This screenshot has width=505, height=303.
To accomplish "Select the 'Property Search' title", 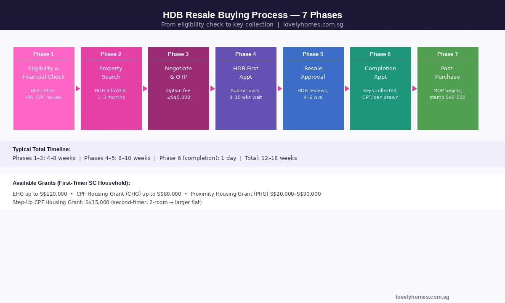I will (x=111, y=72).
